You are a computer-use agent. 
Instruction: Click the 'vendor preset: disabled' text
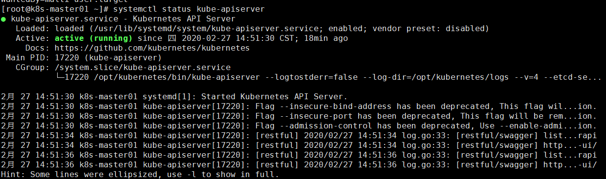pos(428,29)
